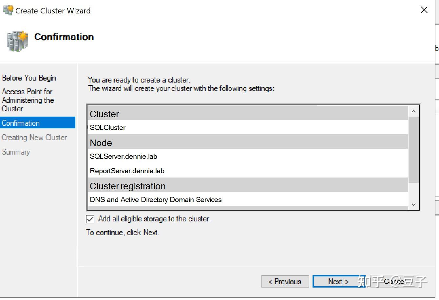Click the Previous button
439x300 pixels.
(285, 281)
